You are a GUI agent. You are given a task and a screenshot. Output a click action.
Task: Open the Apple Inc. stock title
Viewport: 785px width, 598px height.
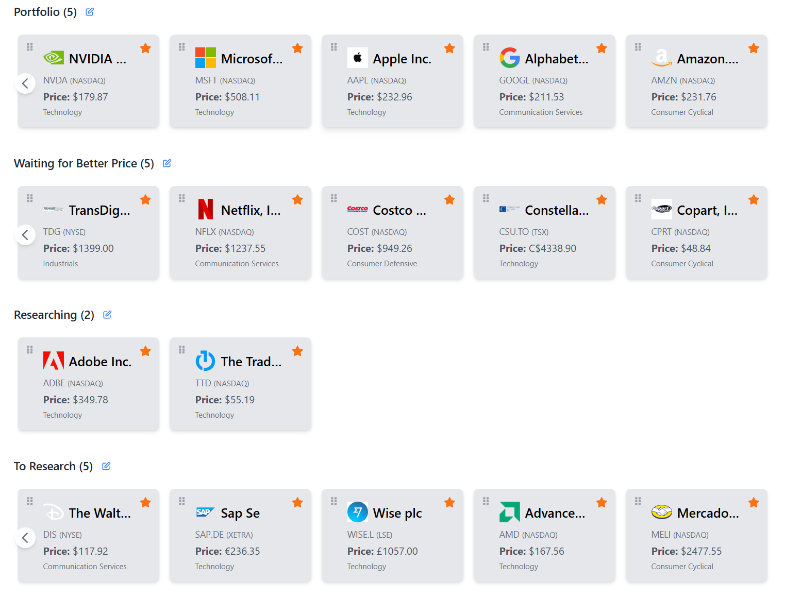[x=402, y=59]
